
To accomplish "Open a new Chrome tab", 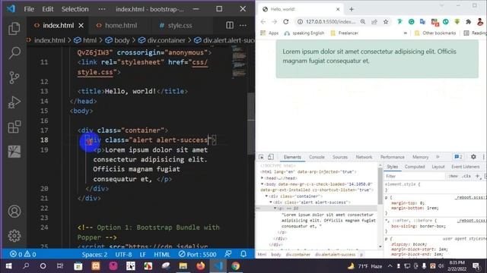I will [x=352, y=9].
